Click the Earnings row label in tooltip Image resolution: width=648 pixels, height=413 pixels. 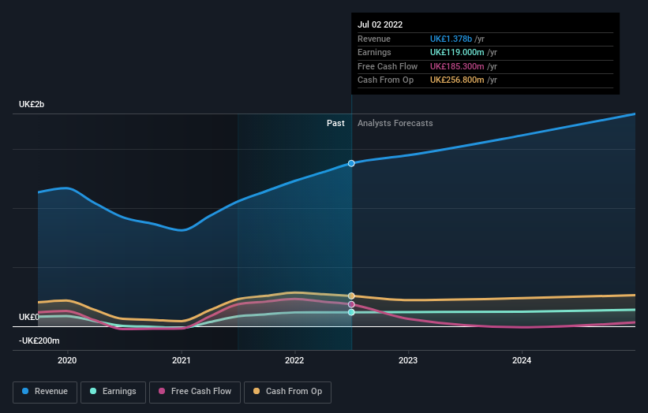(x=374, y=52)
